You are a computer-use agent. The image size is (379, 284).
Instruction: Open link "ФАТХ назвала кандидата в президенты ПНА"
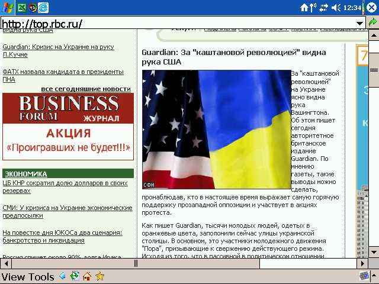pyautogui.click(x=63, y=75)
